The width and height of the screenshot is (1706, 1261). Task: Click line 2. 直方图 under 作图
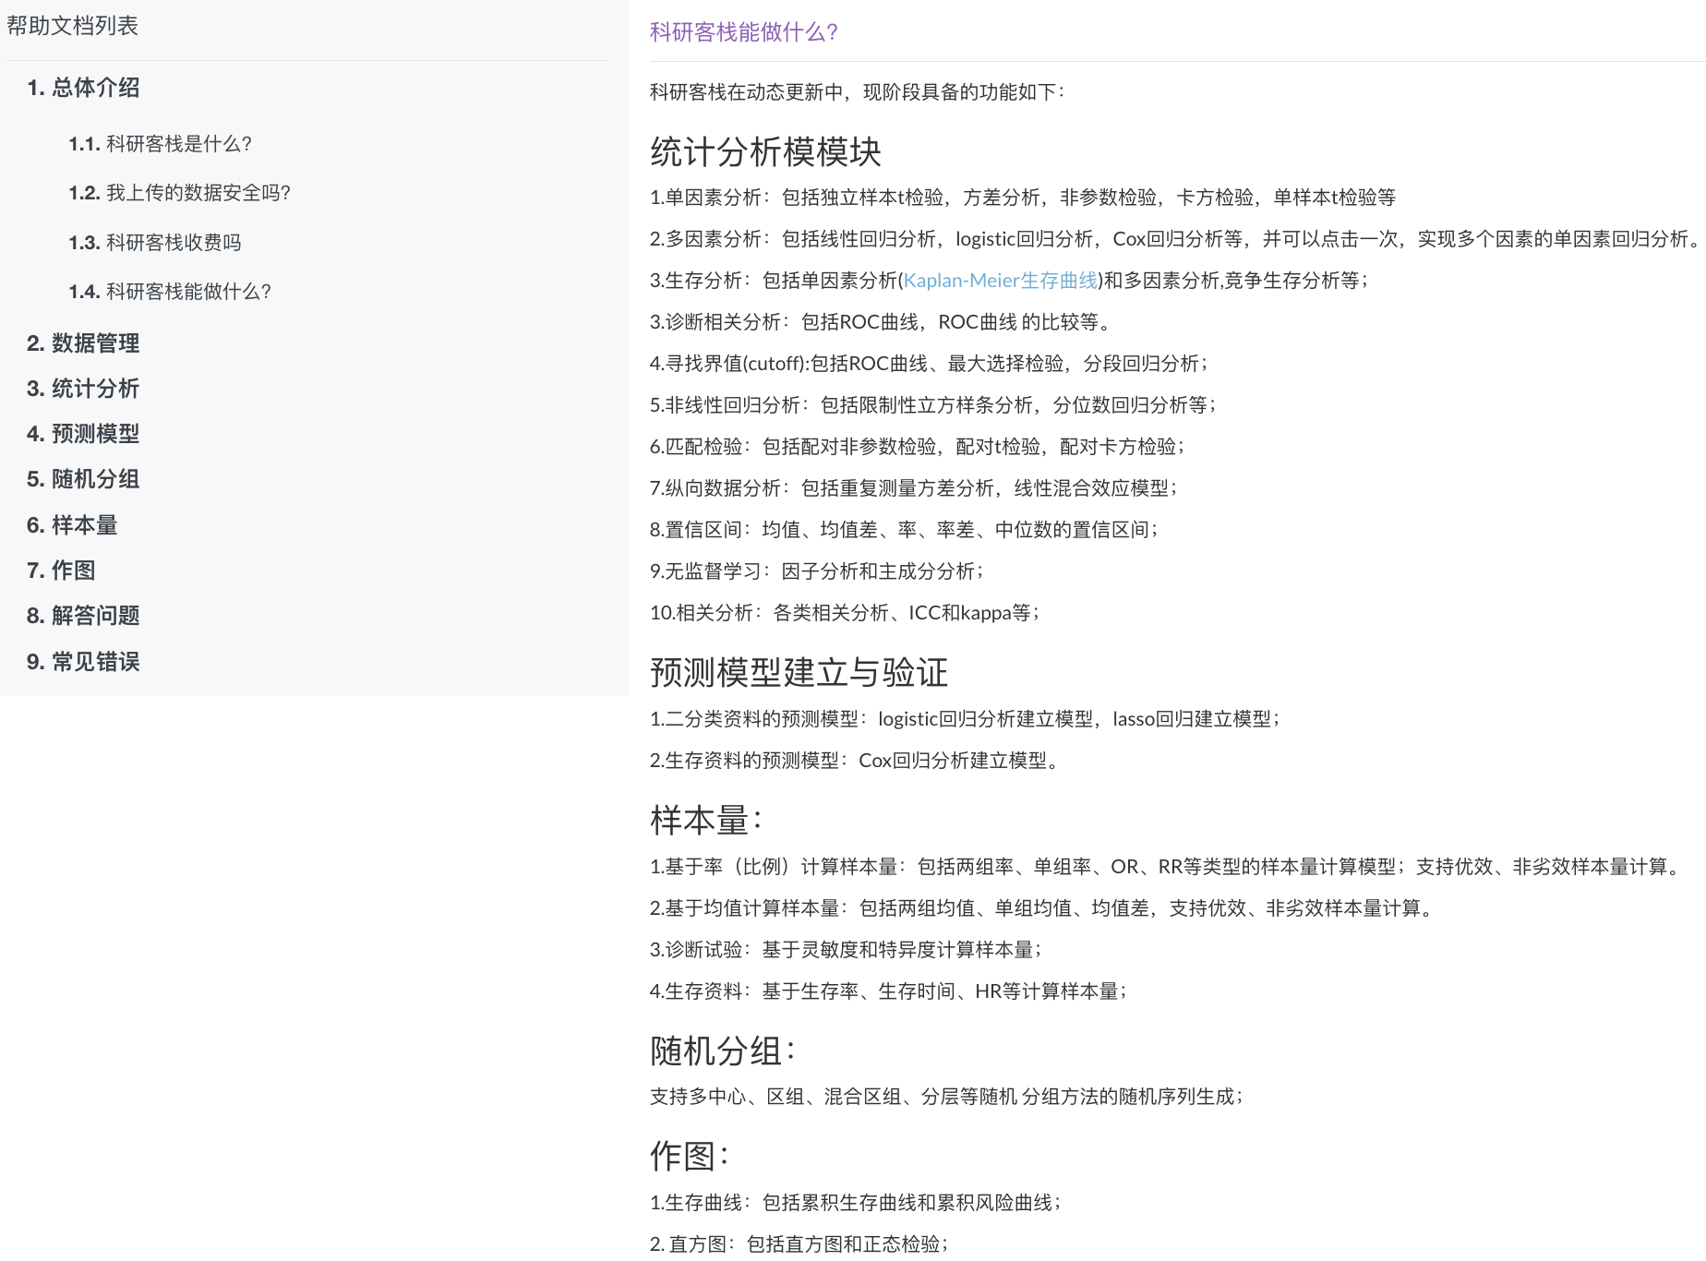[x=799, y=1244]
